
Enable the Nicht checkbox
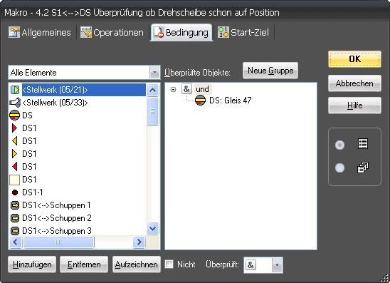(x=169, y=264)
